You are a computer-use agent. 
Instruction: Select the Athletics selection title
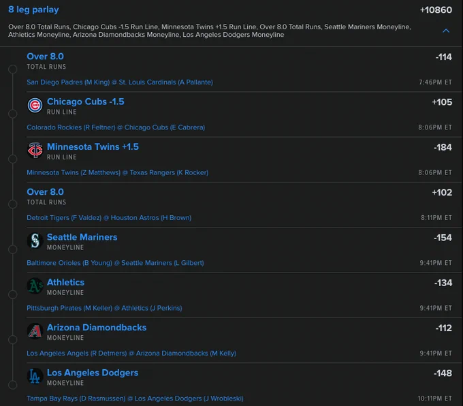65,283
